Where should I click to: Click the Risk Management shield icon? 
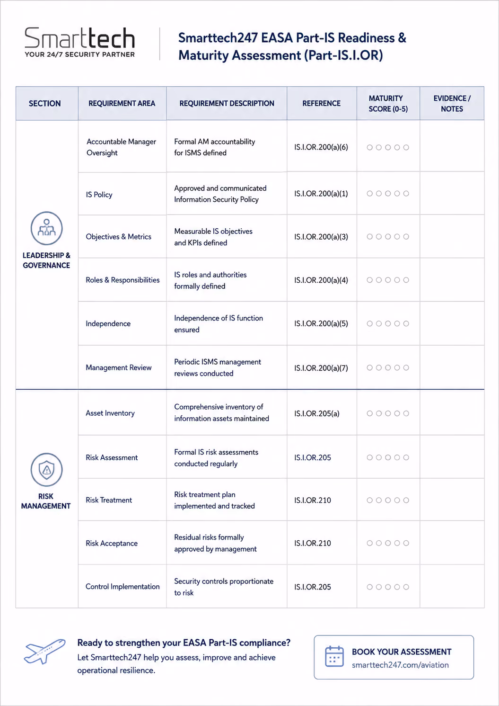click(46, 470)
